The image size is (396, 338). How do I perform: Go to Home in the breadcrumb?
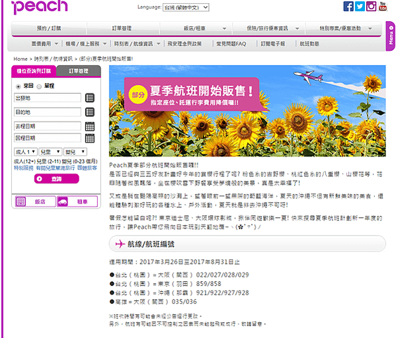click(20, 59)
